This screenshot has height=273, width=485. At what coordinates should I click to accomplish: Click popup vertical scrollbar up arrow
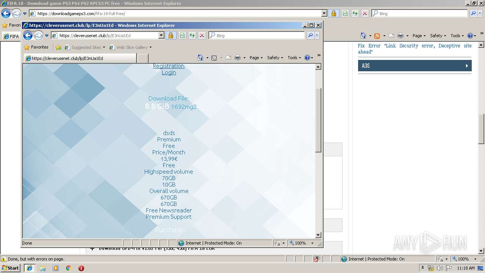point(318,67)
